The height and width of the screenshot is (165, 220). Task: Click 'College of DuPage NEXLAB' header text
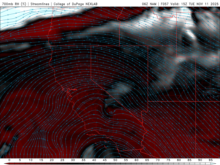(x=75, y=4)
